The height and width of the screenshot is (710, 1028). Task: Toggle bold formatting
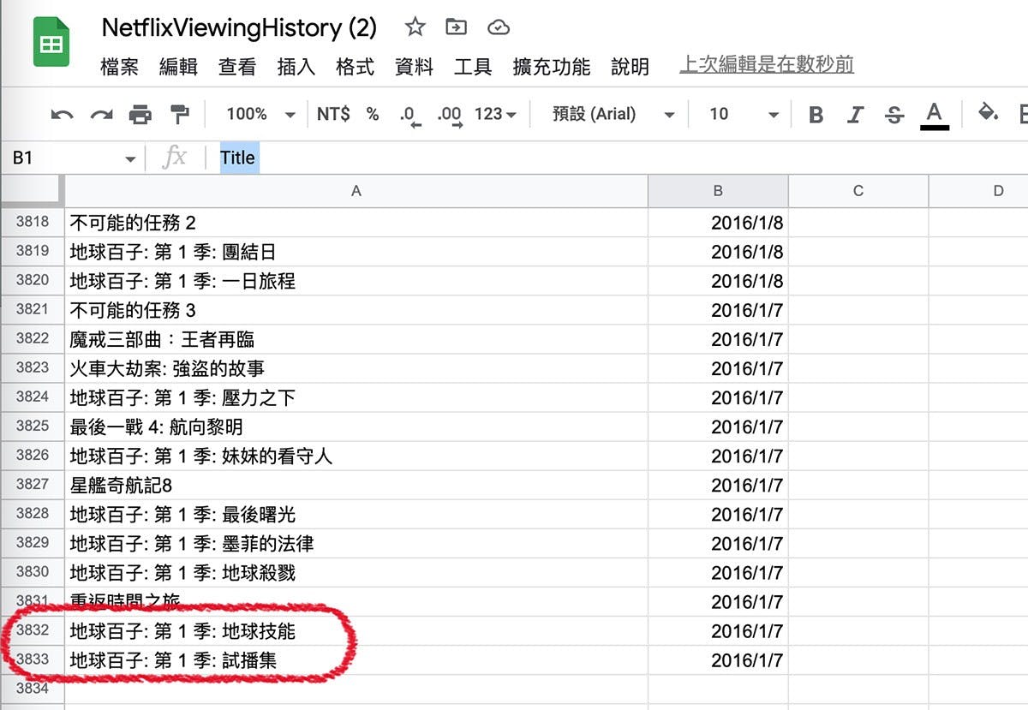click(816, 115)
